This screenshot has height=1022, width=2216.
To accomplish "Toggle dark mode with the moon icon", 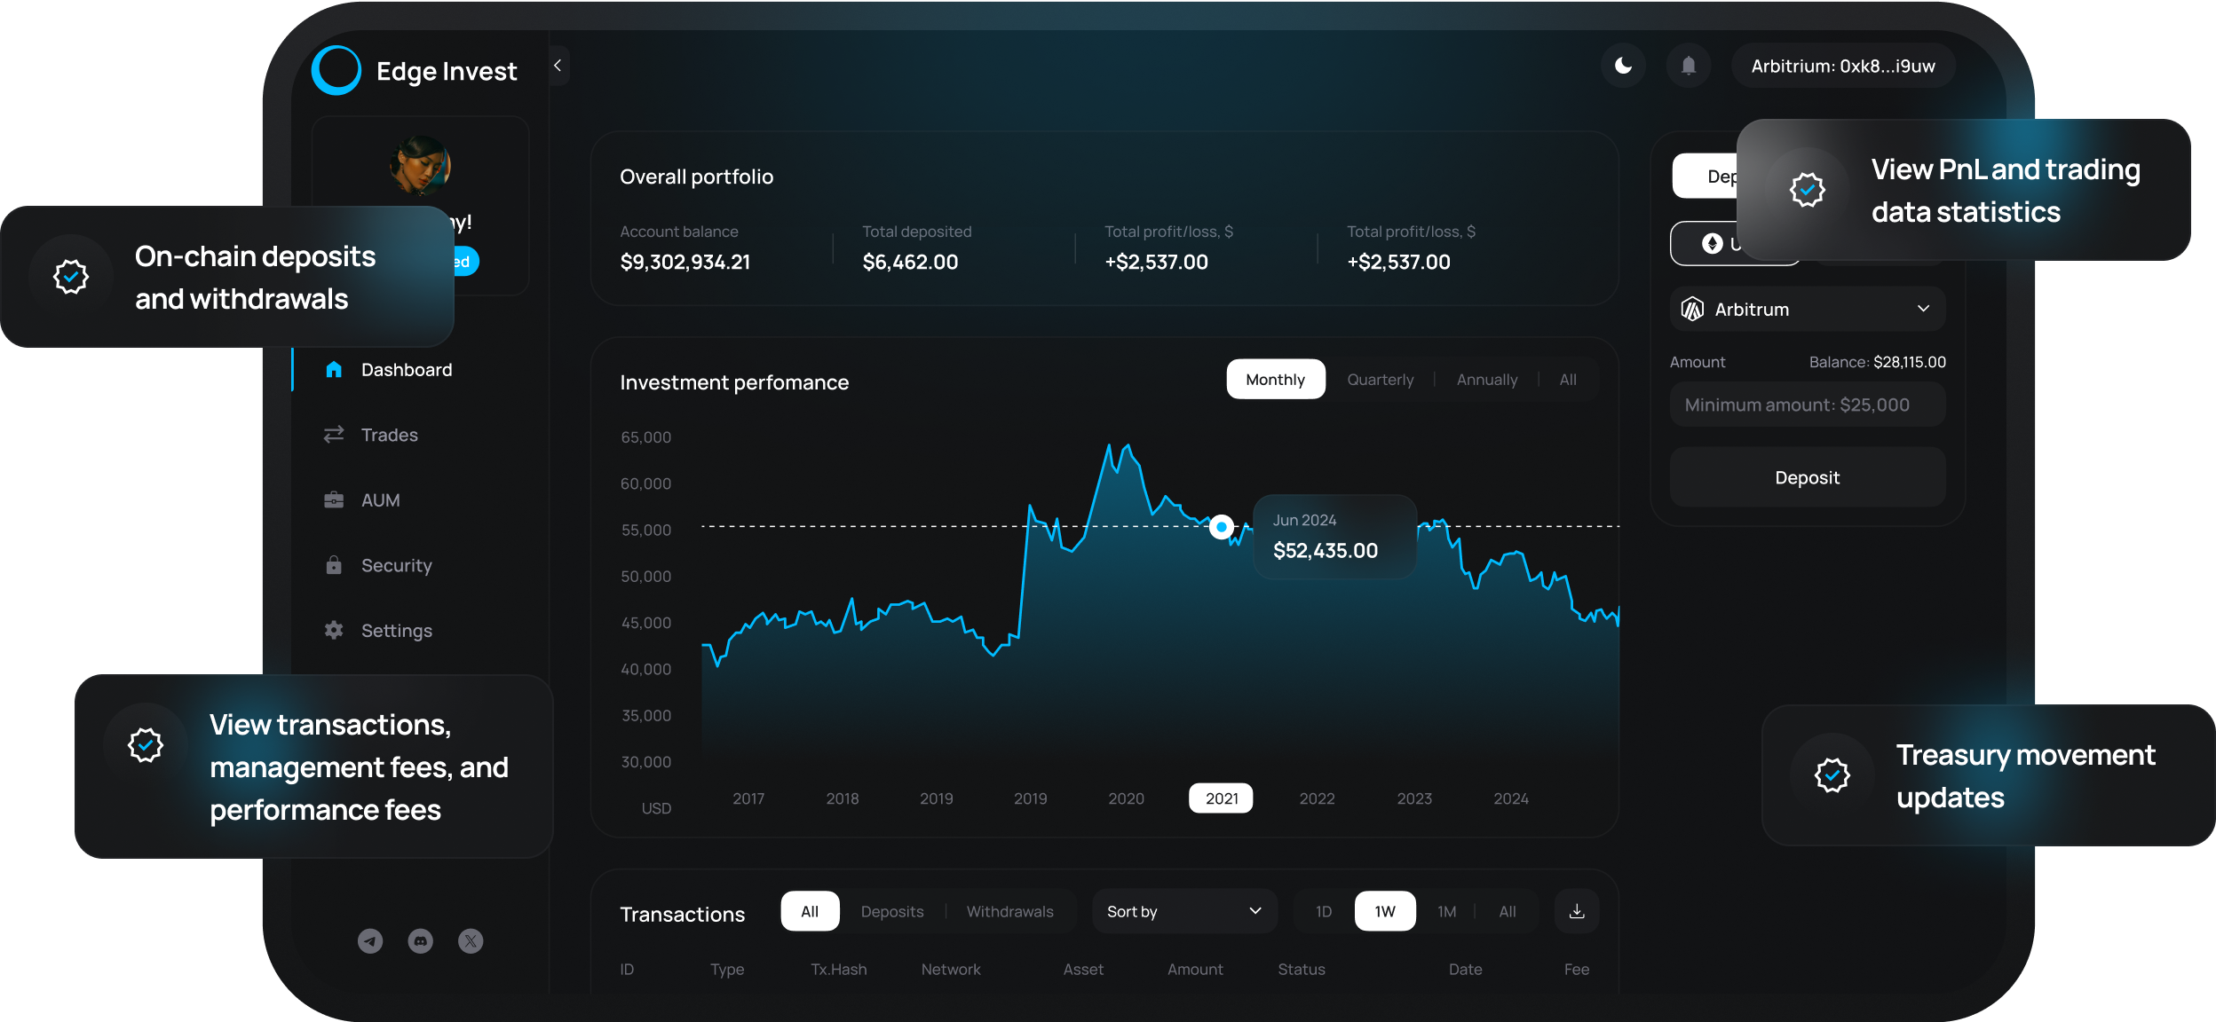I will (1623, 66).
